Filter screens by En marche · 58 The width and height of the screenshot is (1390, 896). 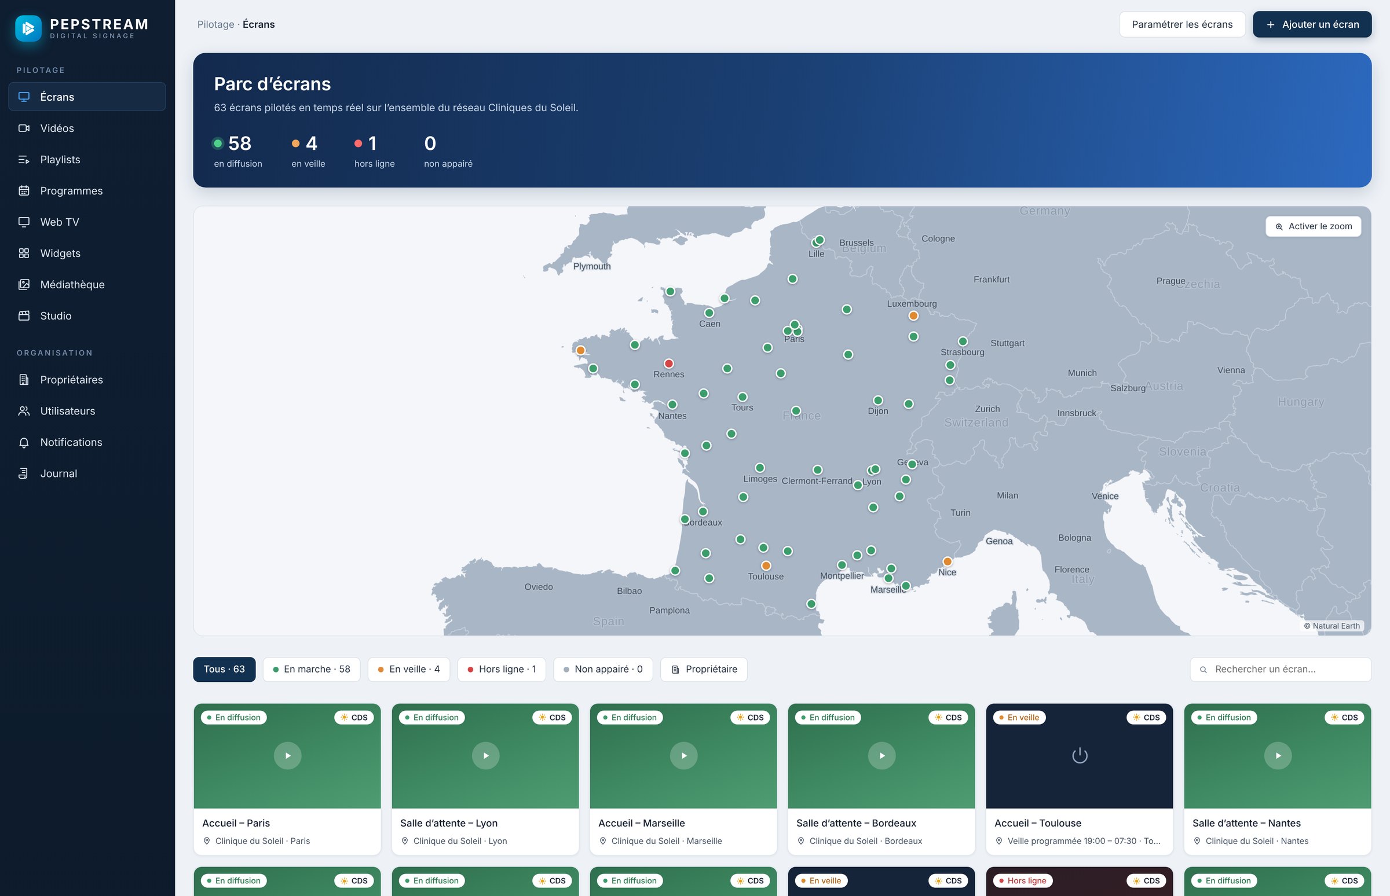(312, 669)
